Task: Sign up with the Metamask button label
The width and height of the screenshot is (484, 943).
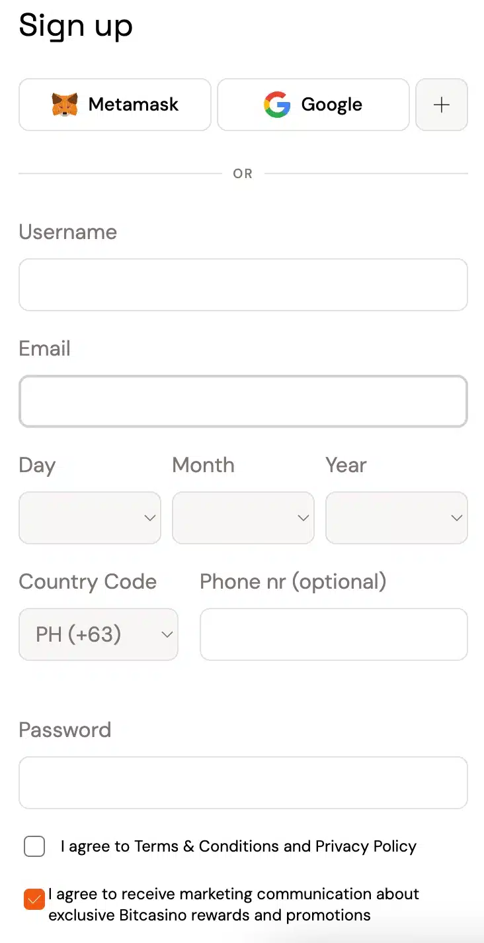Action: 134,105
